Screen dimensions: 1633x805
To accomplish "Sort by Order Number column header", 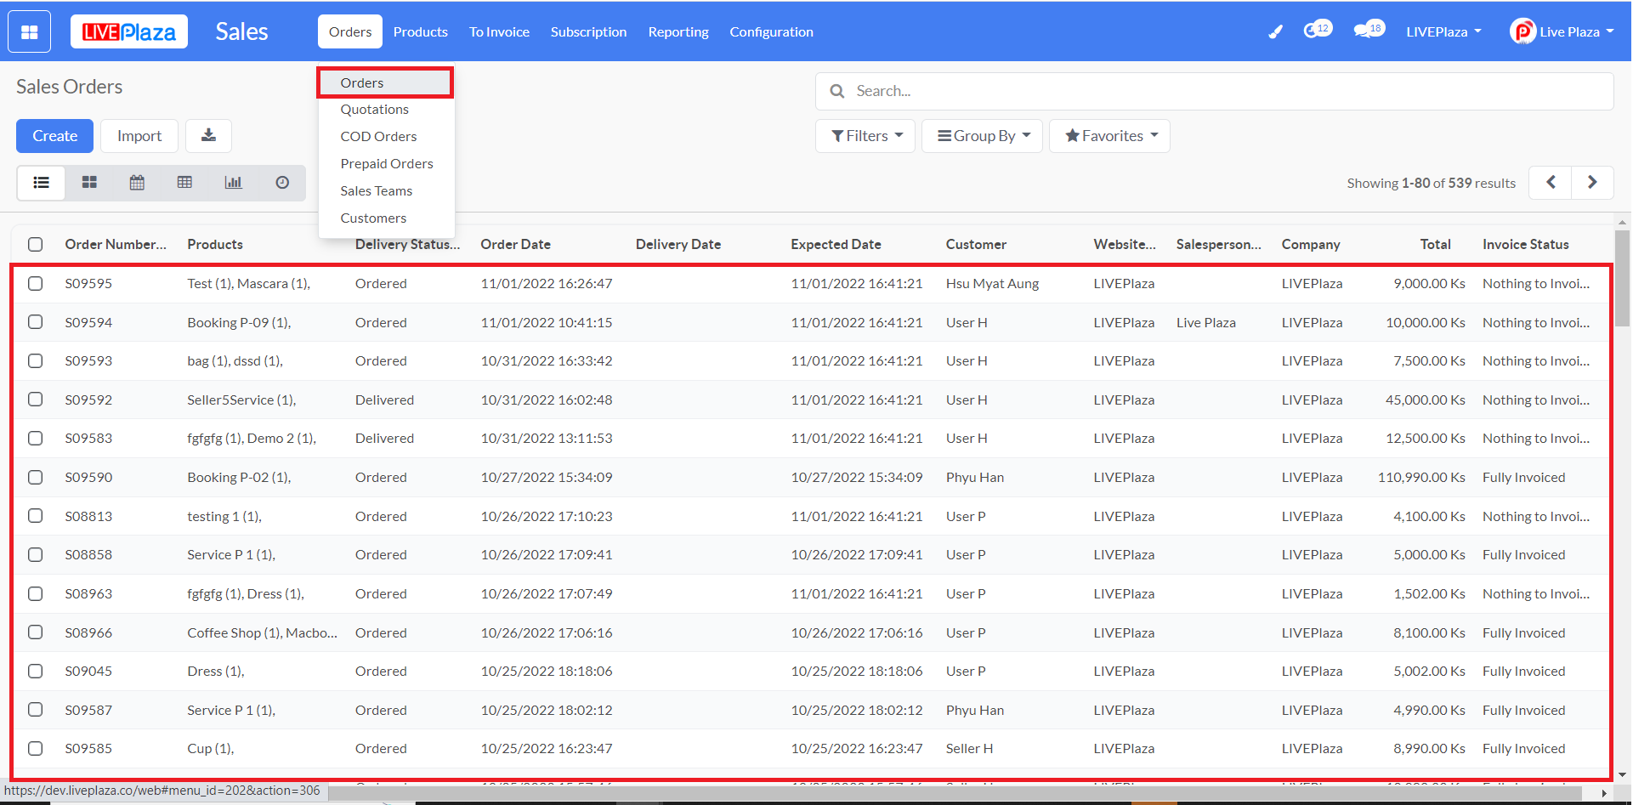I will coord(116,245).
